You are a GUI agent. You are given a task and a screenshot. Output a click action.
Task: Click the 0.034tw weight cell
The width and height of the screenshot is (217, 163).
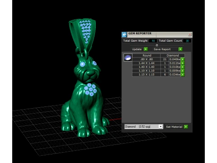point(175,75)
